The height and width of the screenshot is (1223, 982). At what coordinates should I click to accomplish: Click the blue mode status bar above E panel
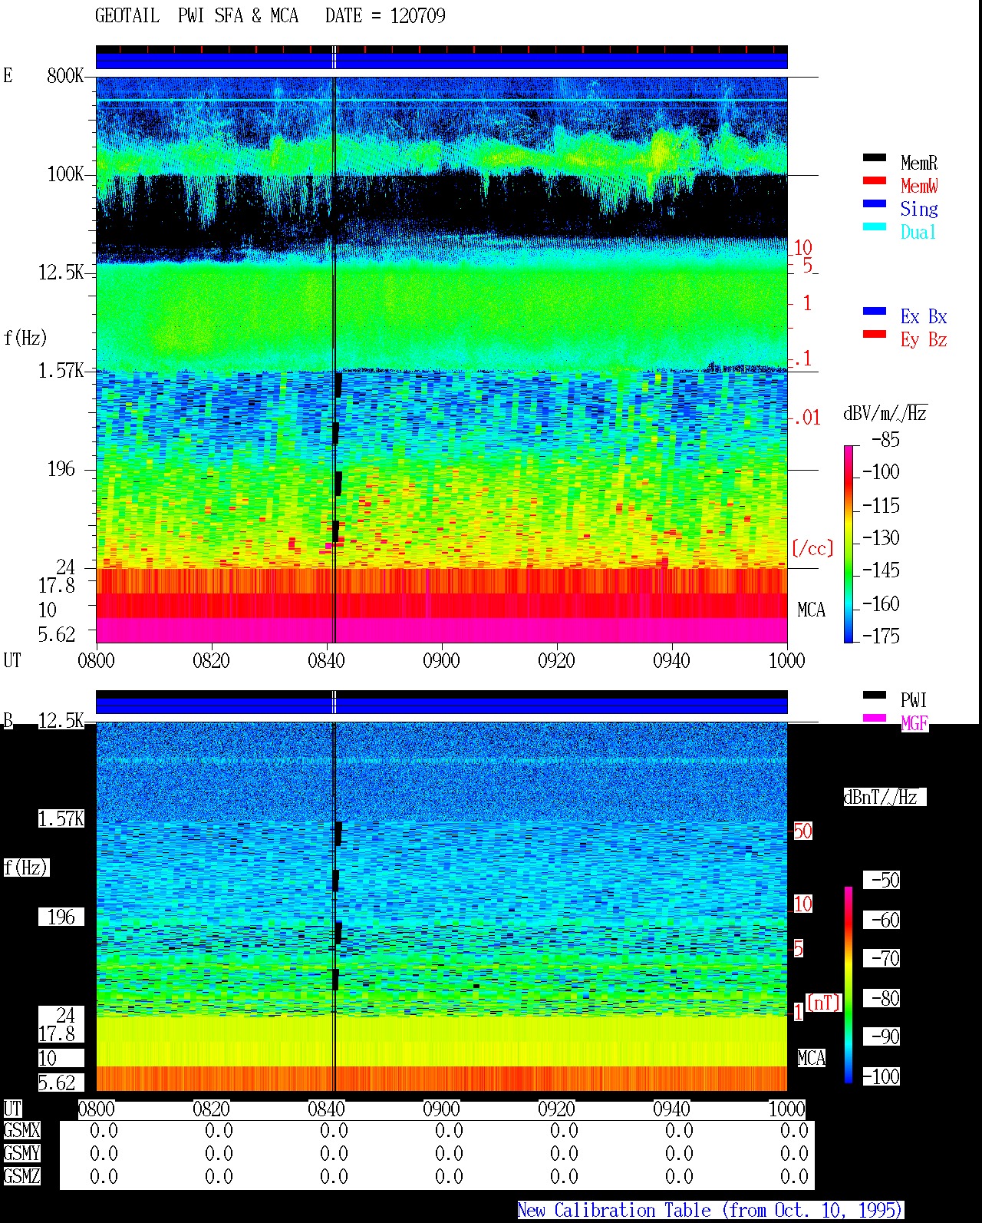pos(441,61)
